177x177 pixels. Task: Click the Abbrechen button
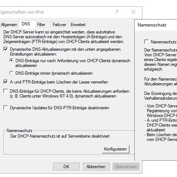coord(96,167)
